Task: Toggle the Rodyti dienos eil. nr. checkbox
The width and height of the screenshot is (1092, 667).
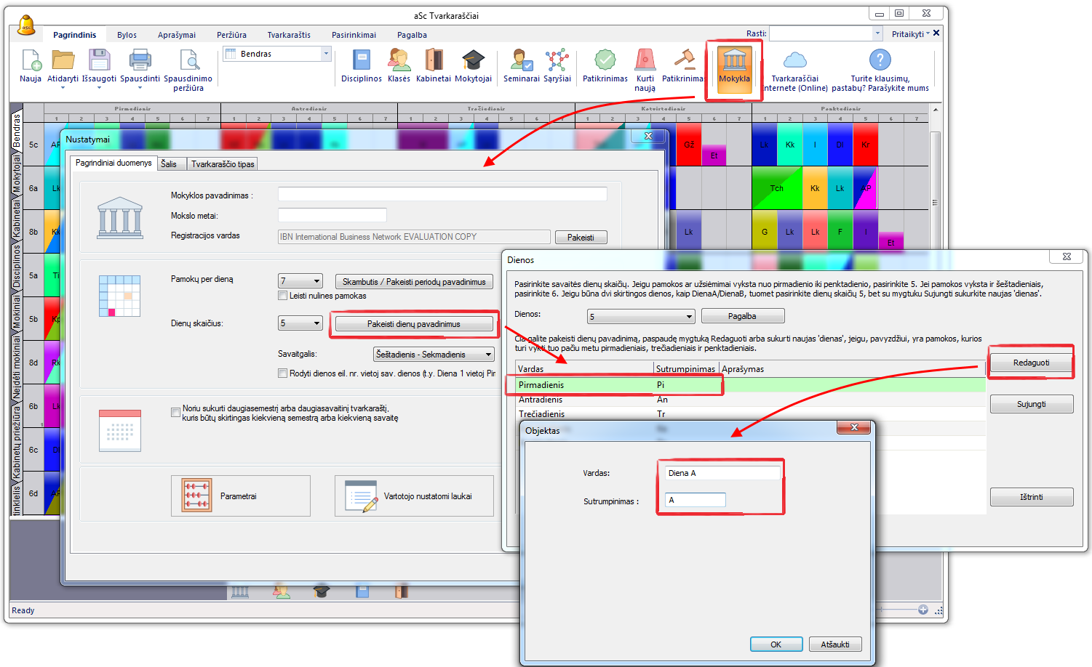Action: (x=283, y=373)
